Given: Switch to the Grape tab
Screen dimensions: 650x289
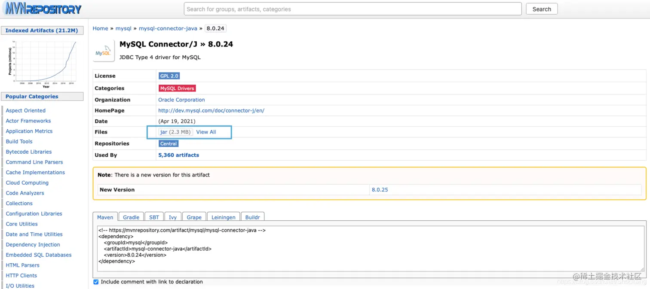Looking at the screenshot, I should pos(194,217).
